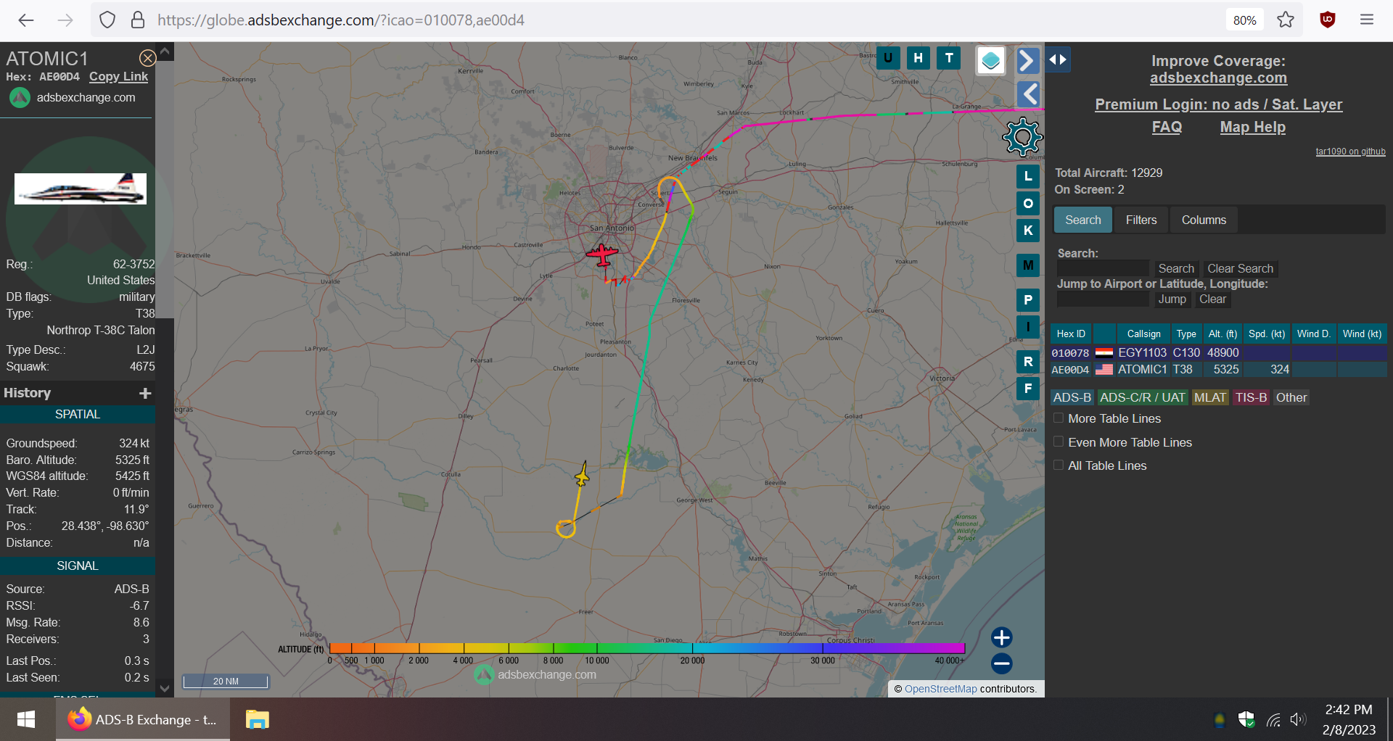Viewport: 1393px width, 741px height.
Task: Toggle the ADS-B source filter
Action: (1072, 397)
